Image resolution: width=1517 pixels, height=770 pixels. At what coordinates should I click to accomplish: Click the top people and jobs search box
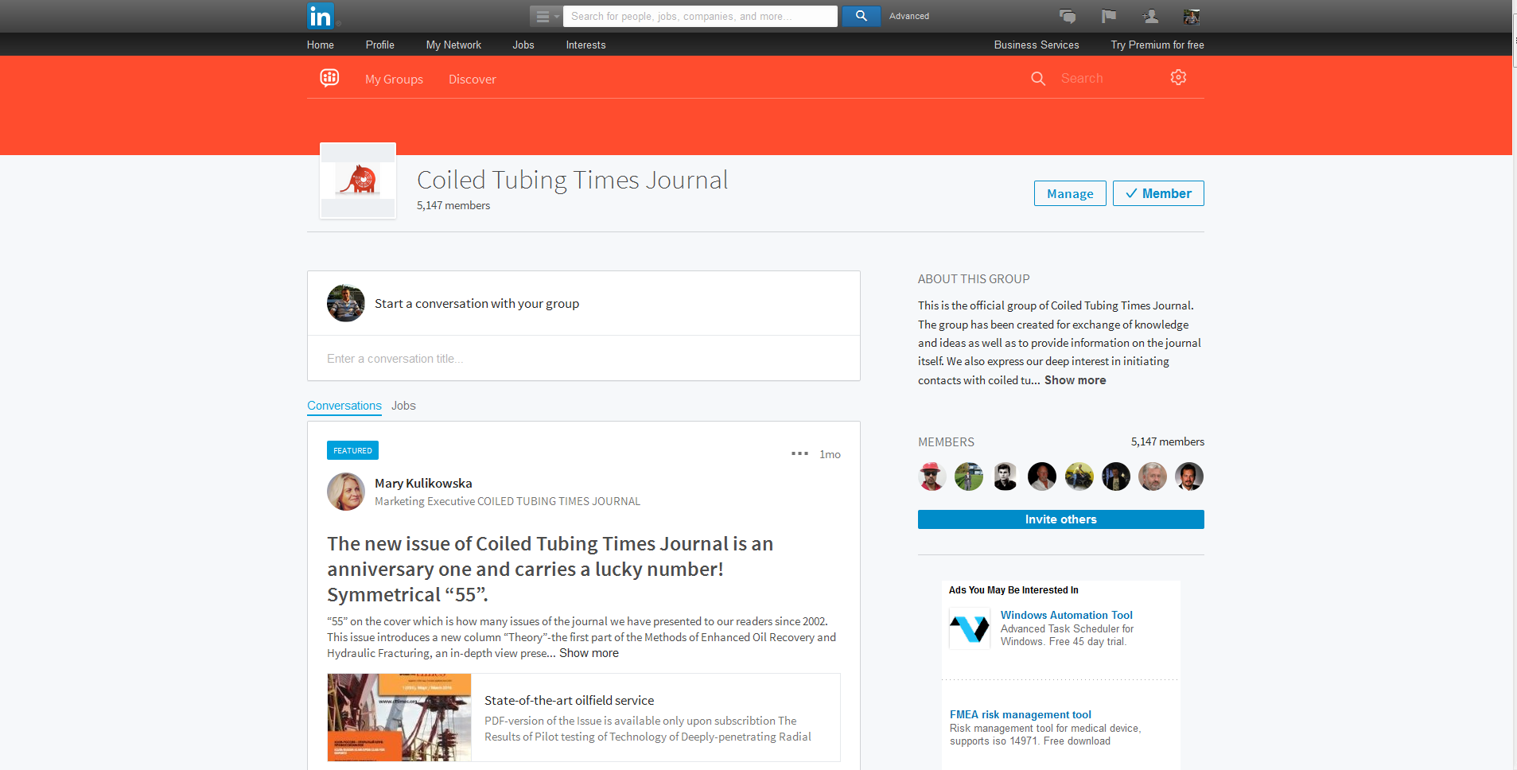[x=700, y=16]
